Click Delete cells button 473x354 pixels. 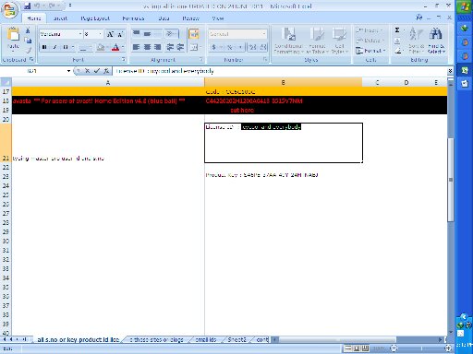click(x=370, y=41)
